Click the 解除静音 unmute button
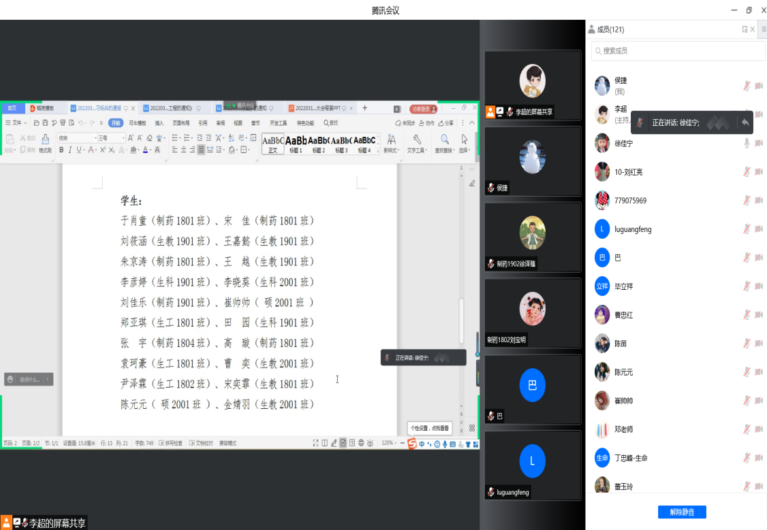767x530 pixels. (681, 512)
